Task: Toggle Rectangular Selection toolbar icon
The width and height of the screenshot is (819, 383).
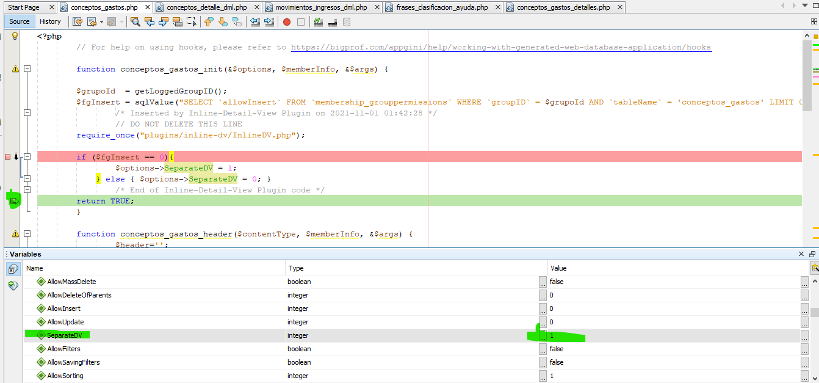Action: (192, 21)
